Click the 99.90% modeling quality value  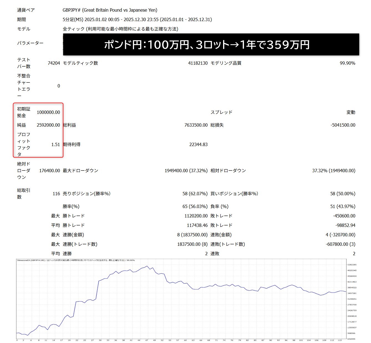[x=347, y=63]
